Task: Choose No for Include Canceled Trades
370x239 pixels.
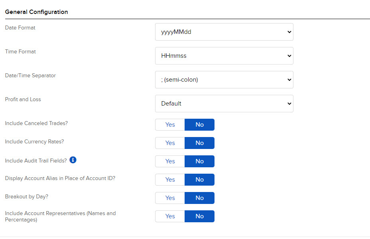Action: point(199,125)
